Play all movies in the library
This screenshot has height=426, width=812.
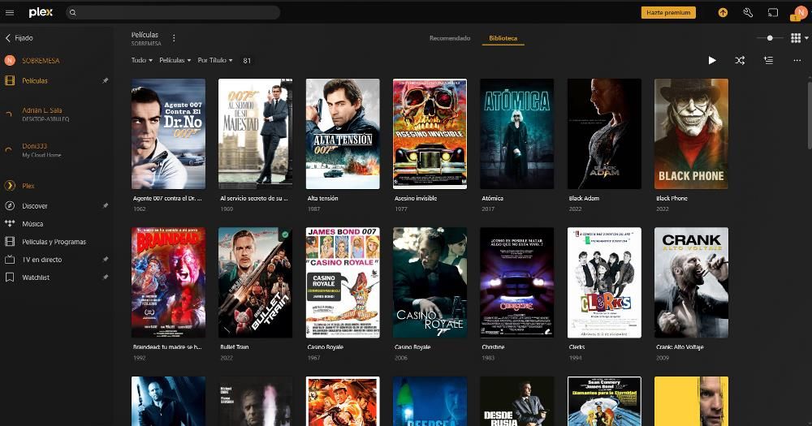click(x=712, y=61)
